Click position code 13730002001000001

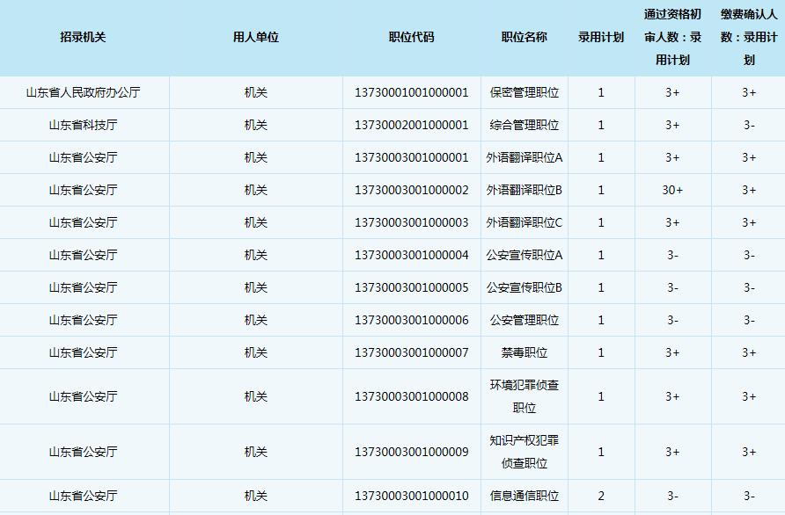point(412,125)
